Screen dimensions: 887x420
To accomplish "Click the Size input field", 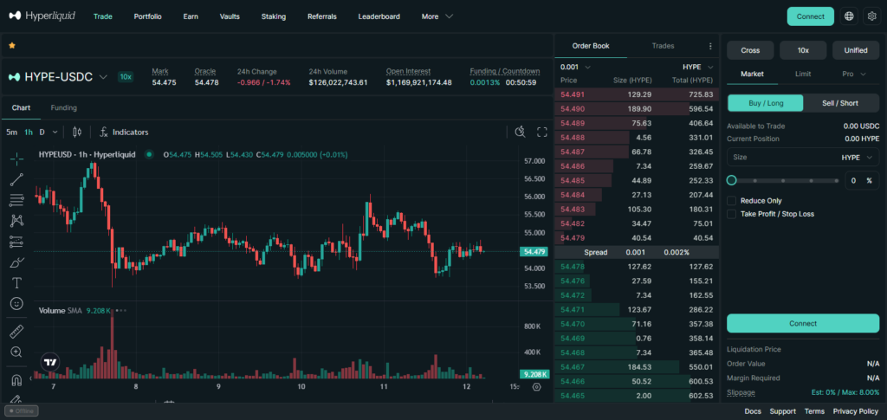I will [x=782, y=157].
